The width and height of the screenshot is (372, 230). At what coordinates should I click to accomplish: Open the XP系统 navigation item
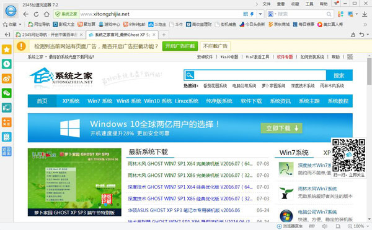pyautogui.click(x=71, y=101)
